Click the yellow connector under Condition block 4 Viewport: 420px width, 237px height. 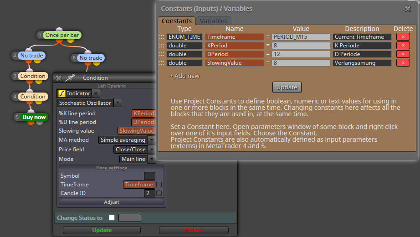click(x=39, y=103)
